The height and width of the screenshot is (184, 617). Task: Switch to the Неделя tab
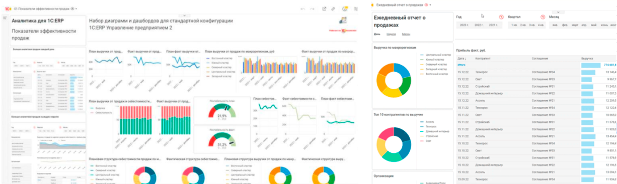tap(391, 35)
